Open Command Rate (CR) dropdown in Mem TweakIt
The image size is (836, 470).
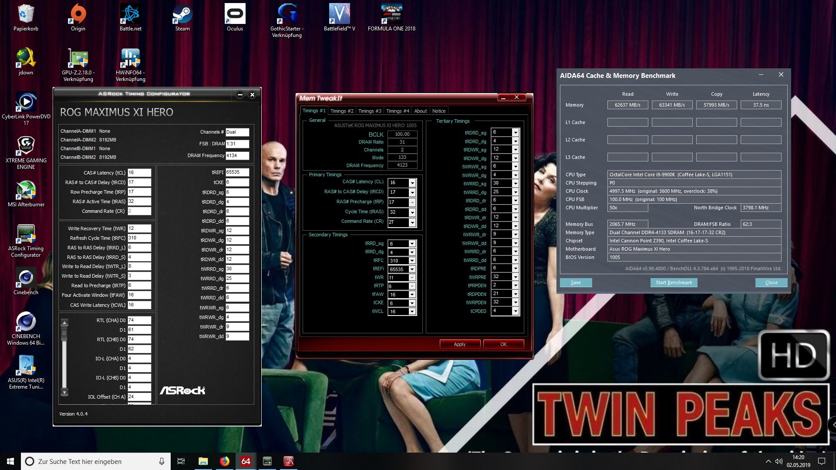point(412,222)
